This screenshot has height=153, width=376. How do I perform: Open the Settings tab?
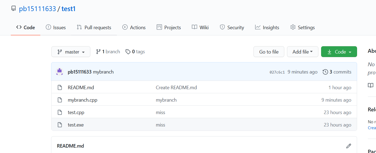(302, 28)
